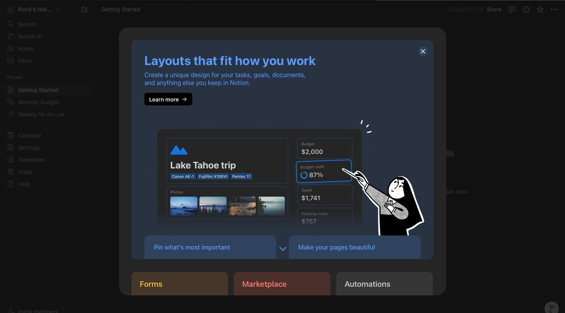Click the Layouts that fit how you work heading

click(x=230, y=61)
